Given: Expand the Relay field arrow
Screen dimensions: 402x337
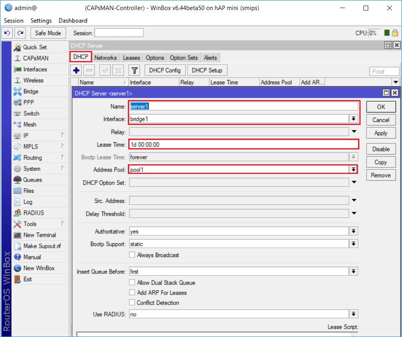Looking at the screenshot, I should click(354, 132).
